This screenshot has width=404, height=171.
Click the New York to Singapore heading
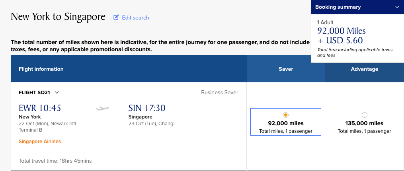pyautogui.click(x=58, y=17)
